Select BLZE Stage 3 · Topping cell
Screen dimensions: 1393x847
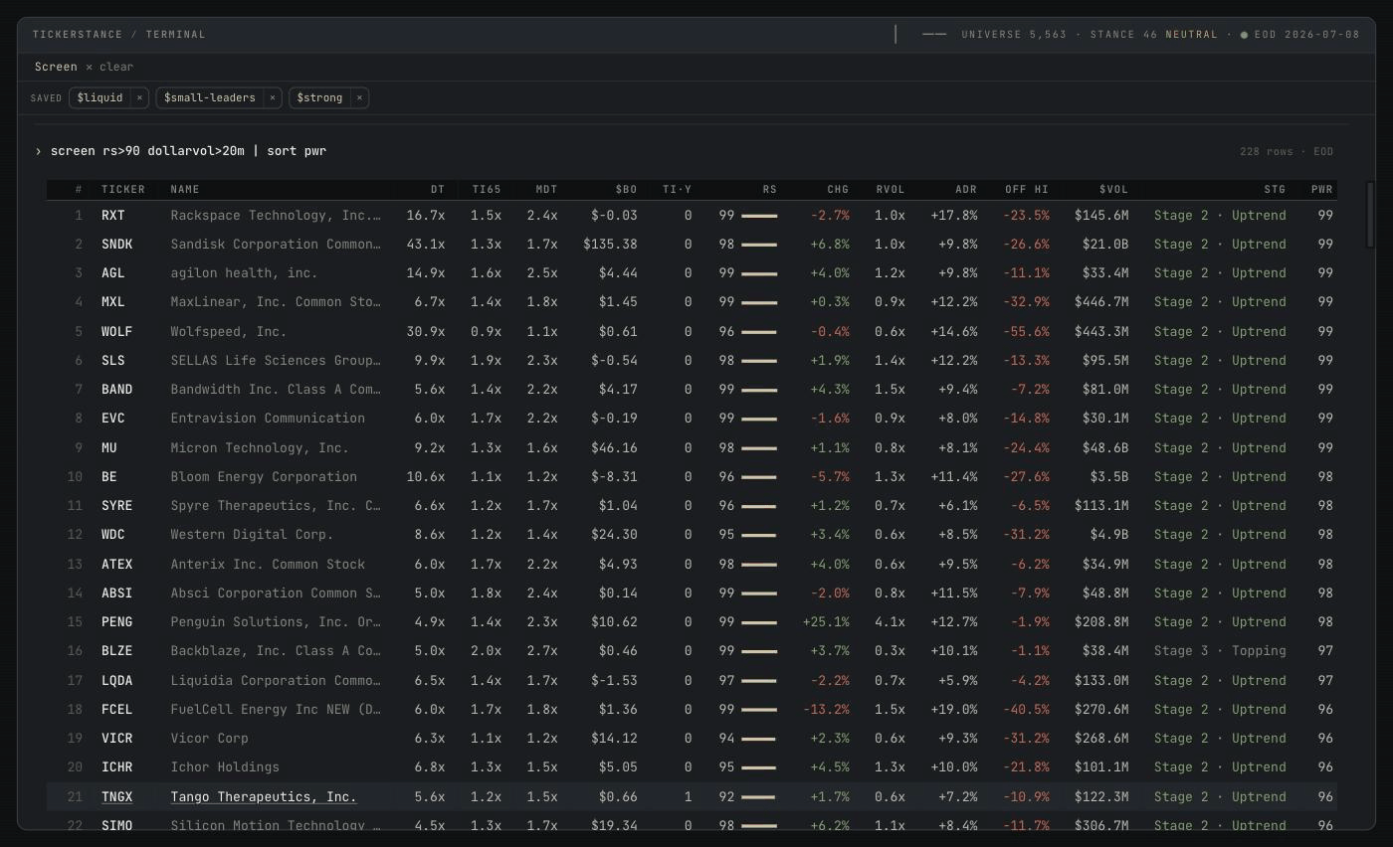[1220, 651]
